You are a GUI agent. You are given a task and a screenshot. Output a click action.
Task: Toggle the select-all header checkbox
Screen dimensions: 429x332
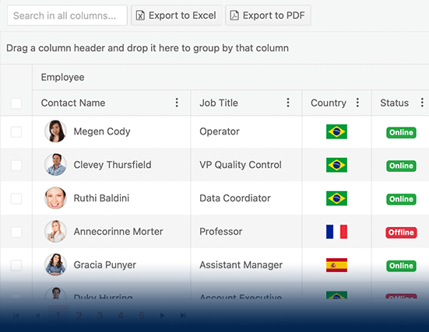coord(16,103)
